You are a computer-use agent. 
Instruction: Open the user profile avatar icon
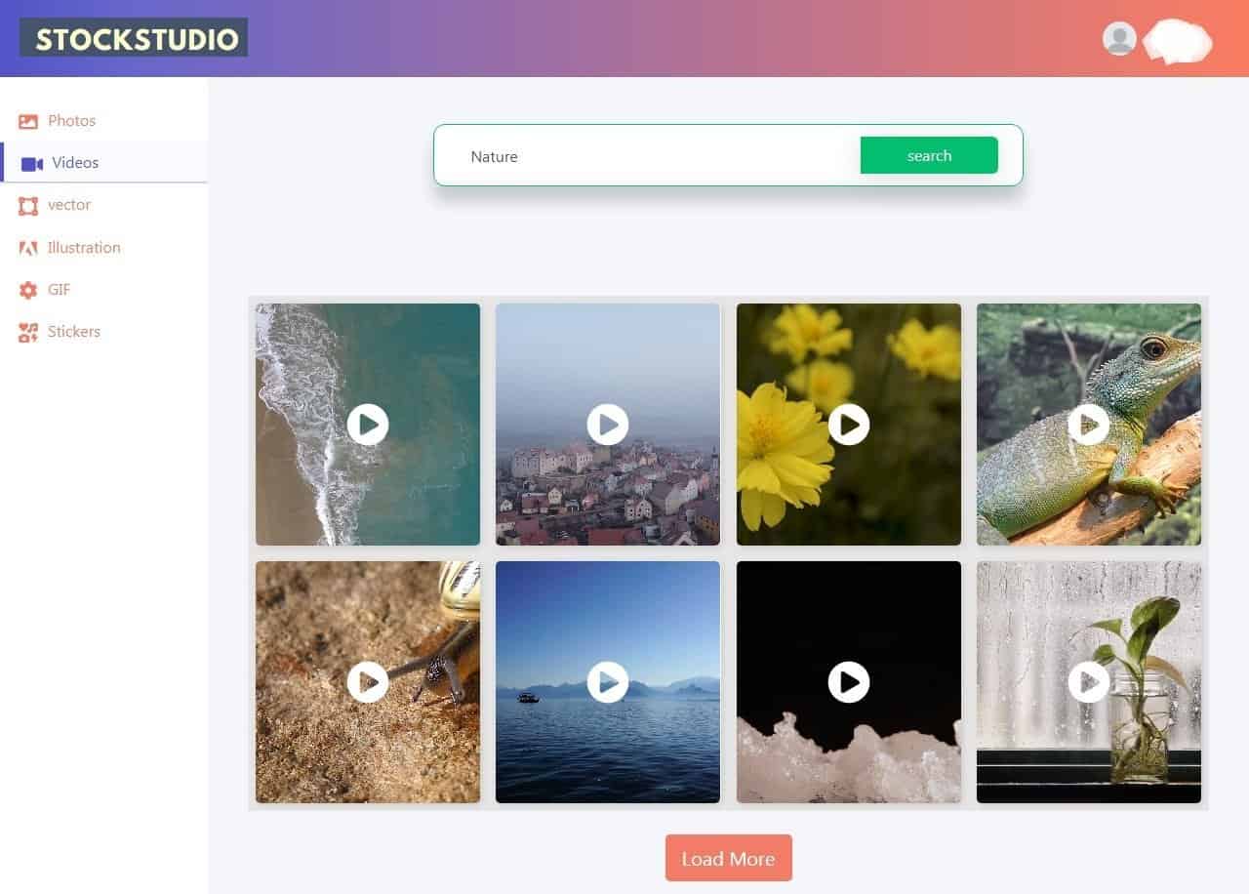point(1119,39)
